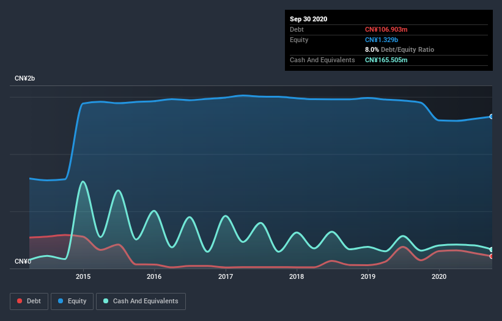Click the 8.0% Debt/Equity Ratio text
The image size is (502, 321).
point(399,49)
